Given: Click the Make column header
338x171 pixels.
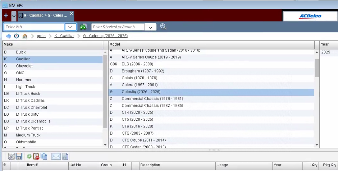Looking at the screenshot, I should pyautogui.click(x=53, y=44).
